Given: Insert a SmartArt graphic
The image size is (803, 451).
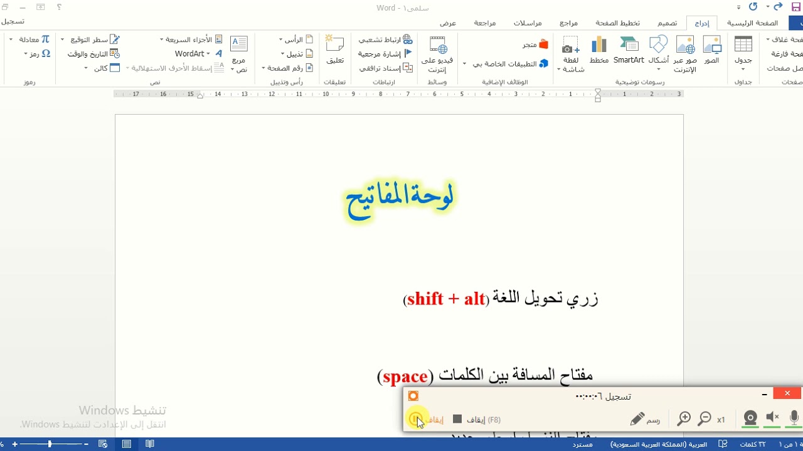Looking at the screenshot, I should [x=629, y=50].
